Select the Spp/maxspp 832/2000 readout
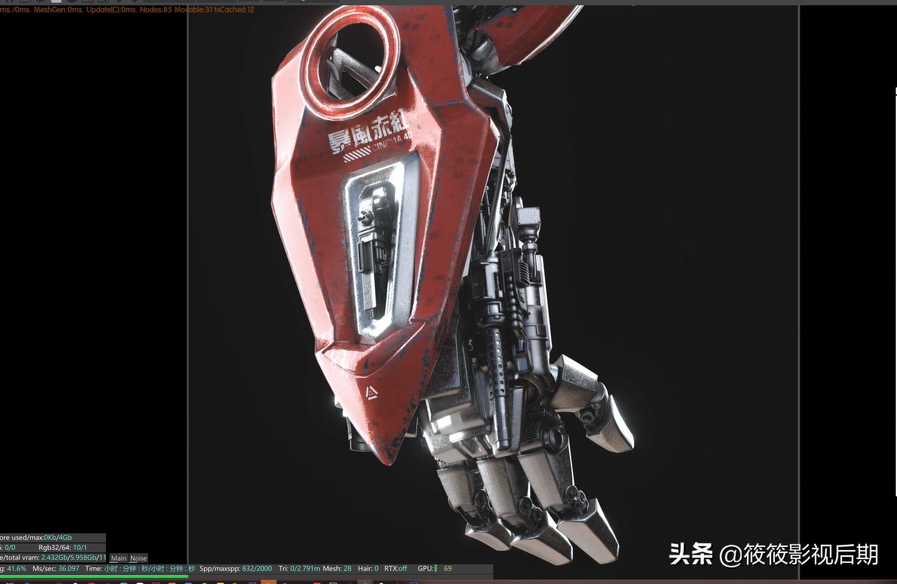The height and width of the screenshot is (584, 897). coord(236,569)
